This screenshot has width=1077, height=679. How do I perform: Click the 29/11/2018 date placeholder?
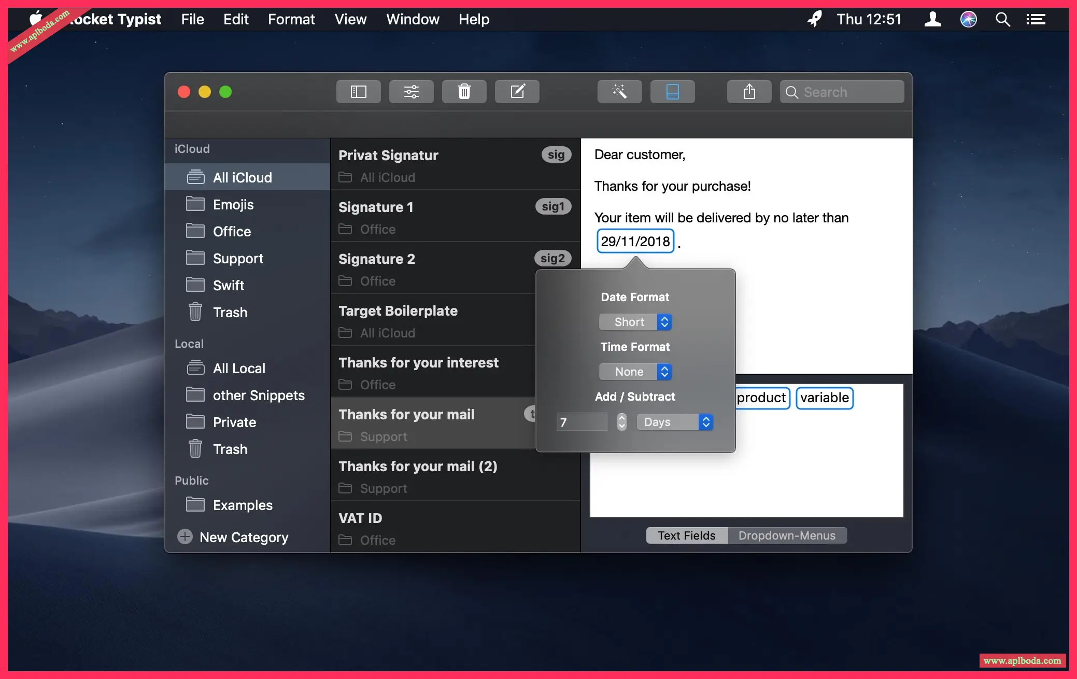tap(635, 241)
